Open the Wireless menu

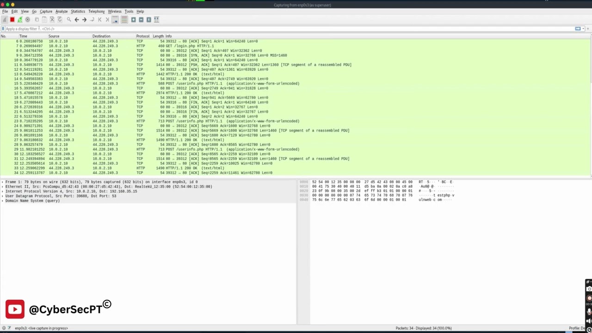click(114, 11)
